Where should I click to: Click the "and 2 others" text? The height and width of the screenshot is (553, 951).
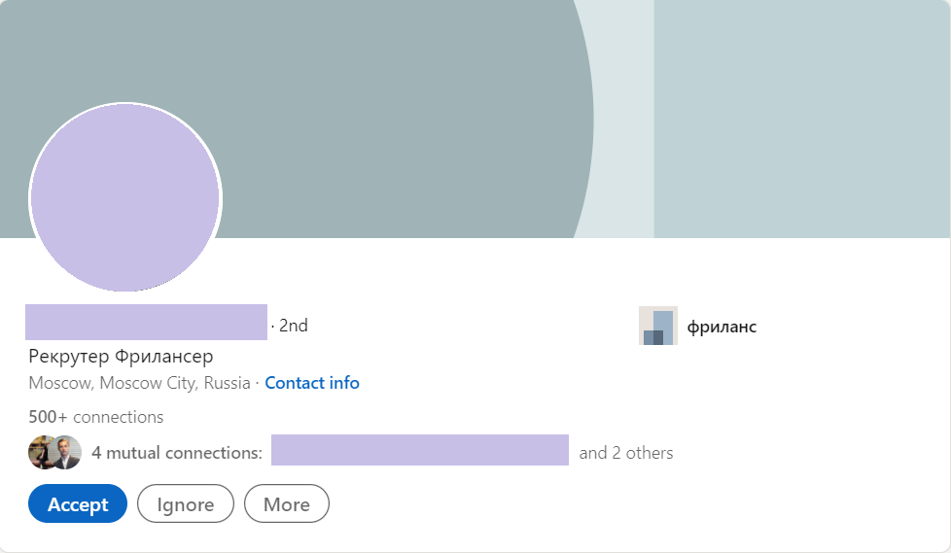click(626, 453)
